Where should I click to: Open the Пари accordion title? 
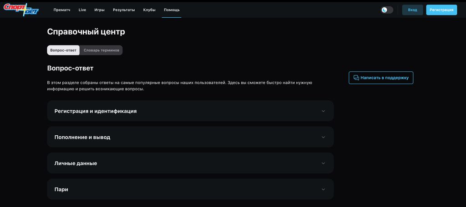(61, 189)
